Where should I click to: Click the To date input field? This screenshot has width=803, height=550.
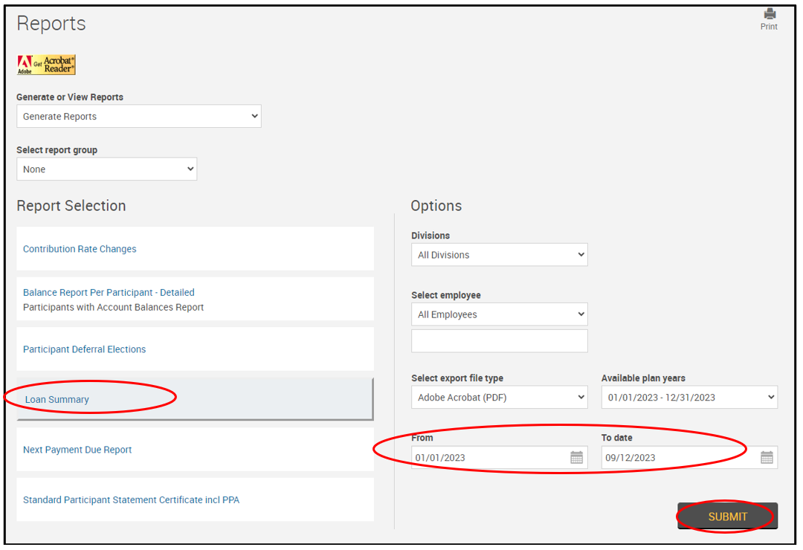[678, 458]
